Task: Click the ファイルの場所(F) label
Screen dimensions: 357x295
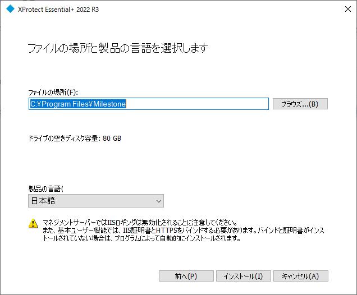Action: coord(52,92)
